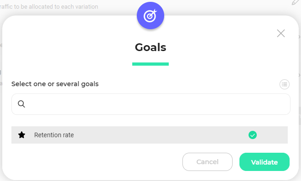Click the background text about traffic allocation

[49, 7]
